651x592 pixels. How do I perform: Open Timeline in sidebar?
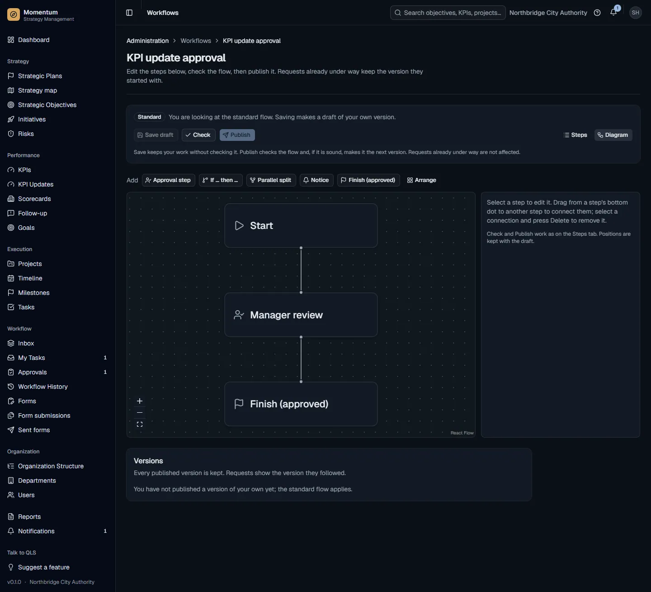(57, 278)
